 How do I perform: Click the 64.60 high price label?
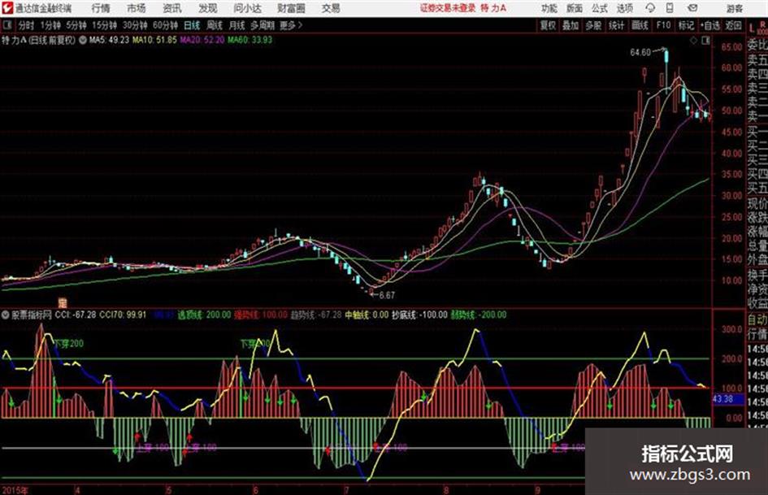tap(640, 52)
